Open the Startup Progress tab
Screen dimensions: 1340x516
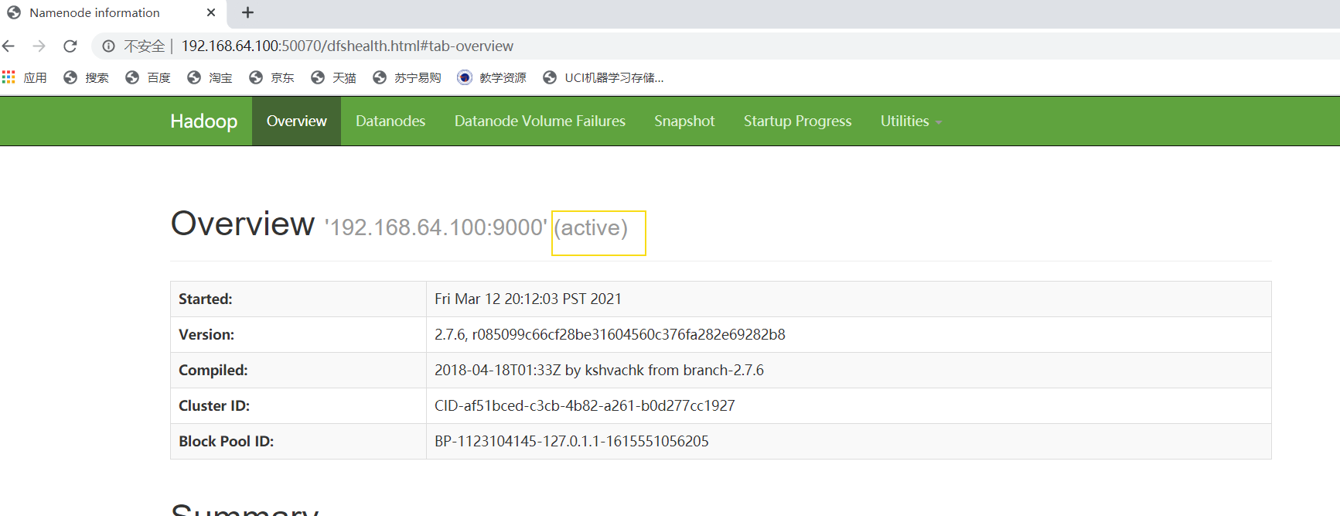[x=797, y=121]
